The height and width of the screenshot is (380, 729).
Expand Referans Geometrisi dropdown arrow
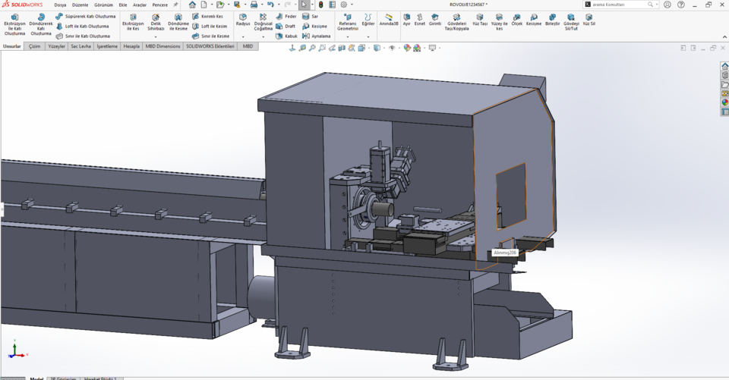point(348,37)
